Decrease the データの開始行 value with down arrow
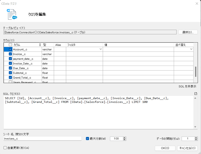Viewport: 201px width, 154px height. tap(196, 140)
